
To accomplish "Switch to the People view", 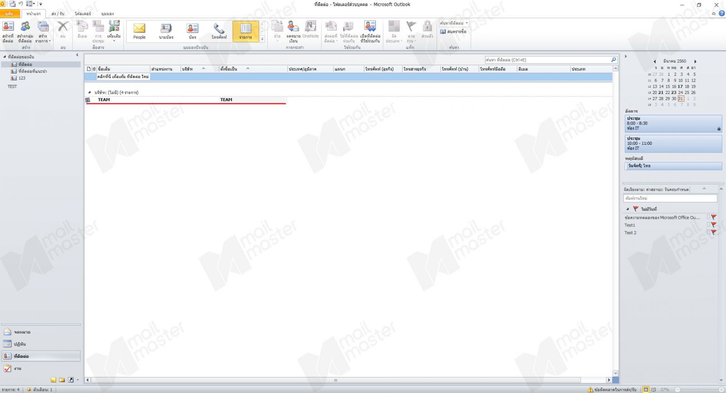I will coord(139,31).
